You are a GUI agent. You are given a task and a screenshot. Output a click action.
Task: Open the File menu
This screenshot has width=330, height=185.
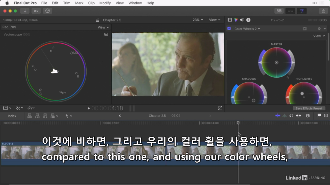click(44, 3)
